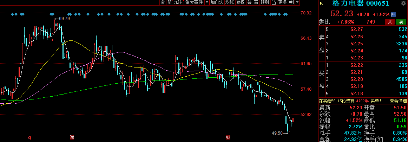
Task: Click the yellow R marker beside stock name
Action: (321, 3)
